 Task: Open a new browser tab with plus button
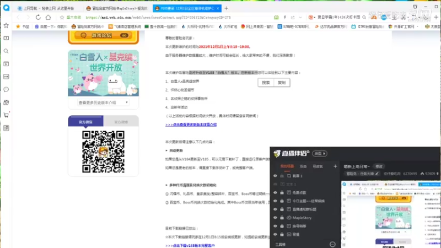point(226,8)
